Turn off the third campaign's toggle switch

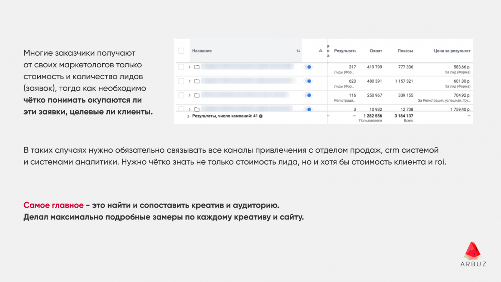click(308, 95)
